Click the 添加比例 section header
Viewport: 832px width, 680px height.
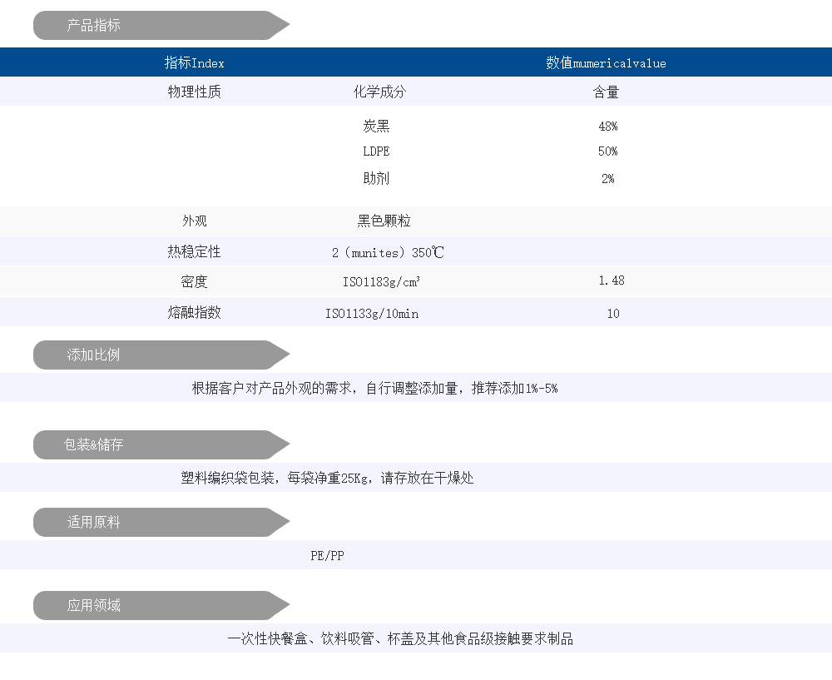pos(94,355)
